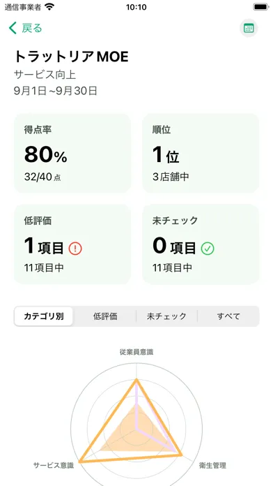Tap the date range 9月1日~9月30日

56,91
